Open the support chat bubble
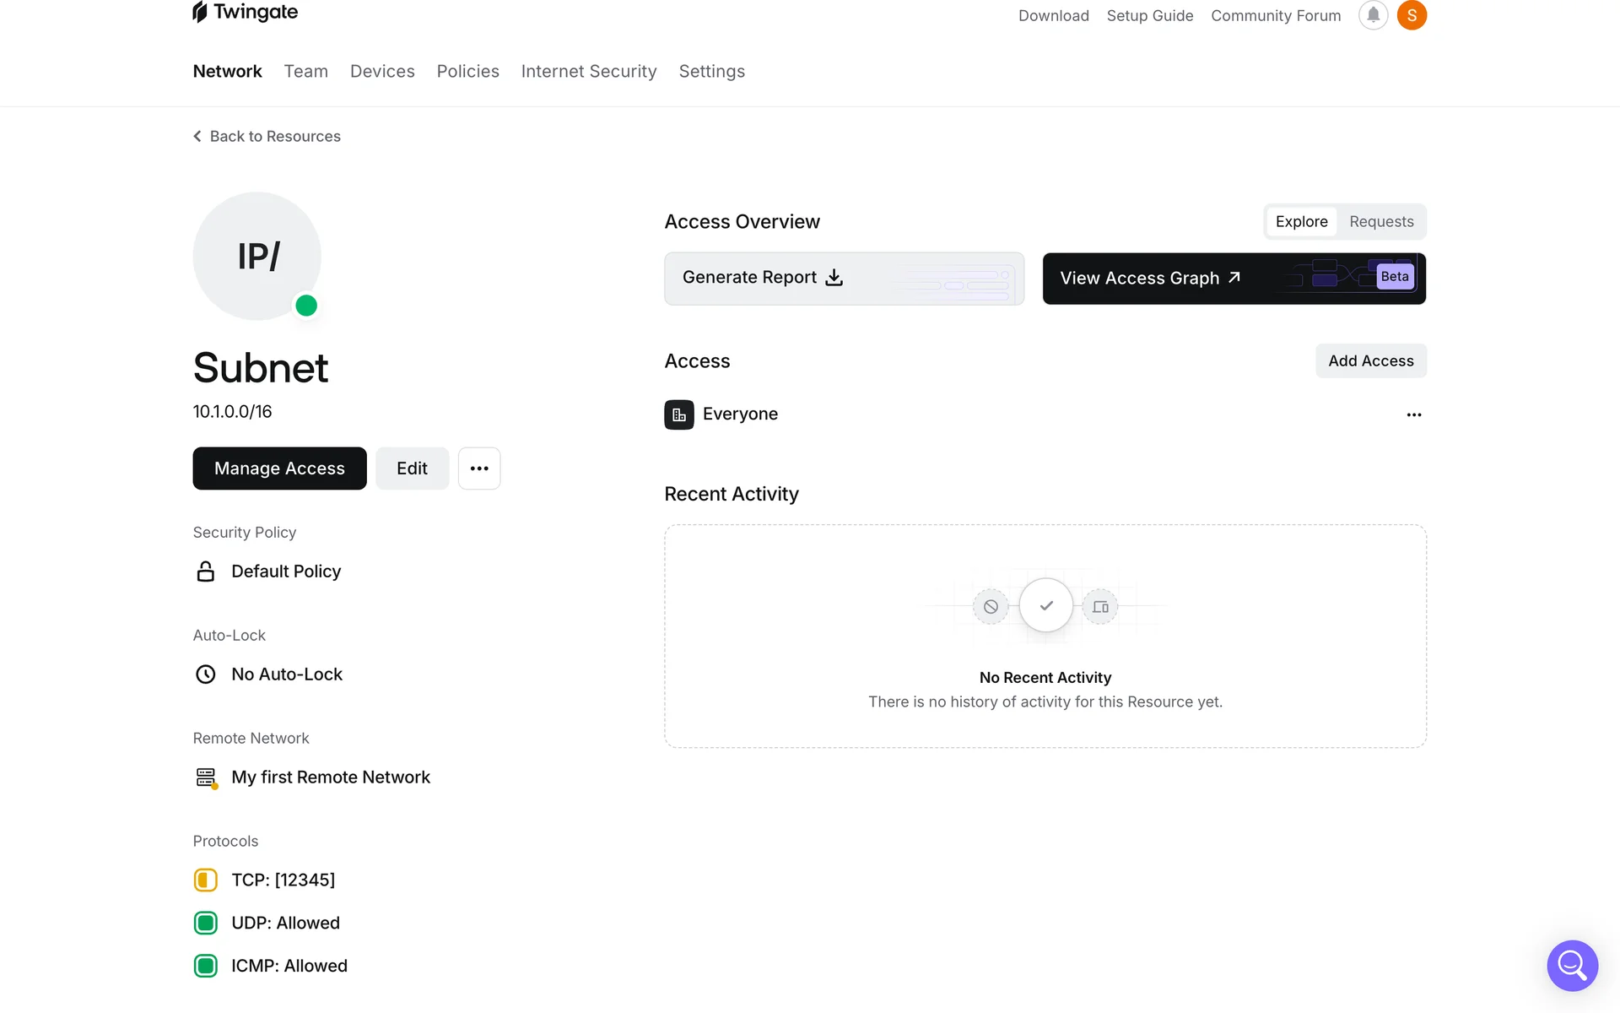Screen dimensions: 1620x1013 (x=1572, y=965)
